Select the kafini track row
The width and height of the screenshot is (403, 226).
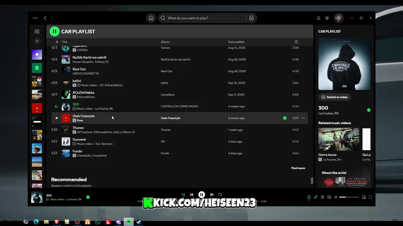[x=179, y=83]
